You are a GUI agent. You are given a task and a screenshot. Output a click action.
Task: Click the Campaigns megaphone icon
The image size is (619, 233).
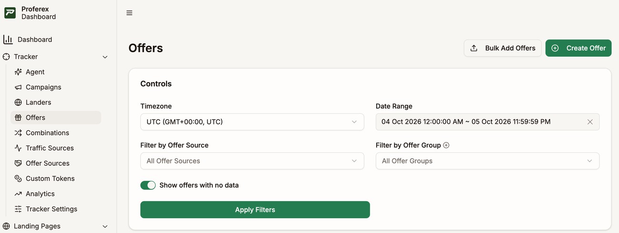(x=18, y=87)
